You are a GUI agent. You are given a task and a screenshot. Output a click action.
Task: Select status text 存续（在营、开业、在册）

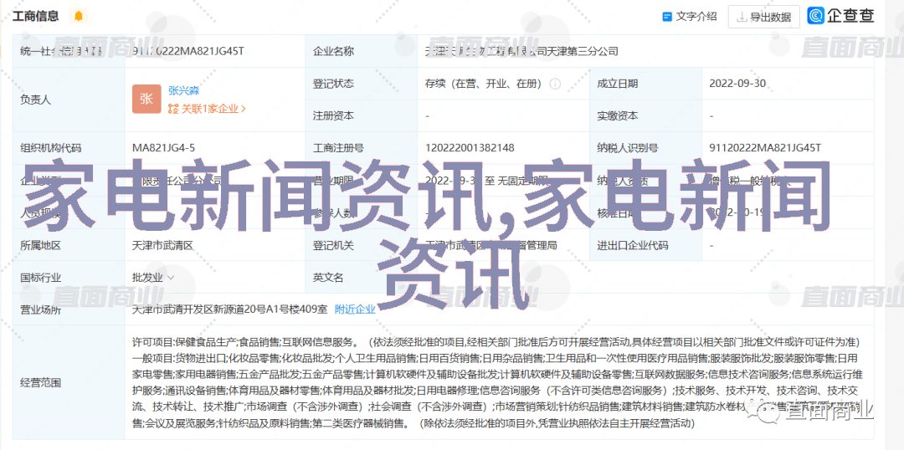pos(485,84)
